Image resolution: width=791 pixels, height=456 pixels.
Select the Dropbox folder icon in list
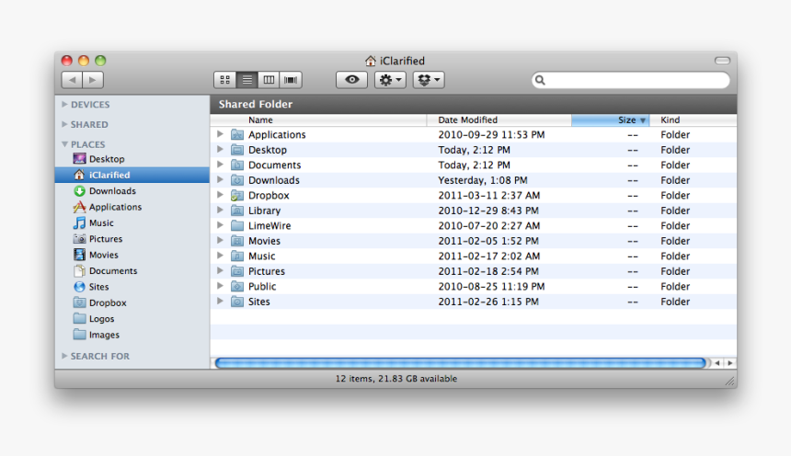coord(237,195)
